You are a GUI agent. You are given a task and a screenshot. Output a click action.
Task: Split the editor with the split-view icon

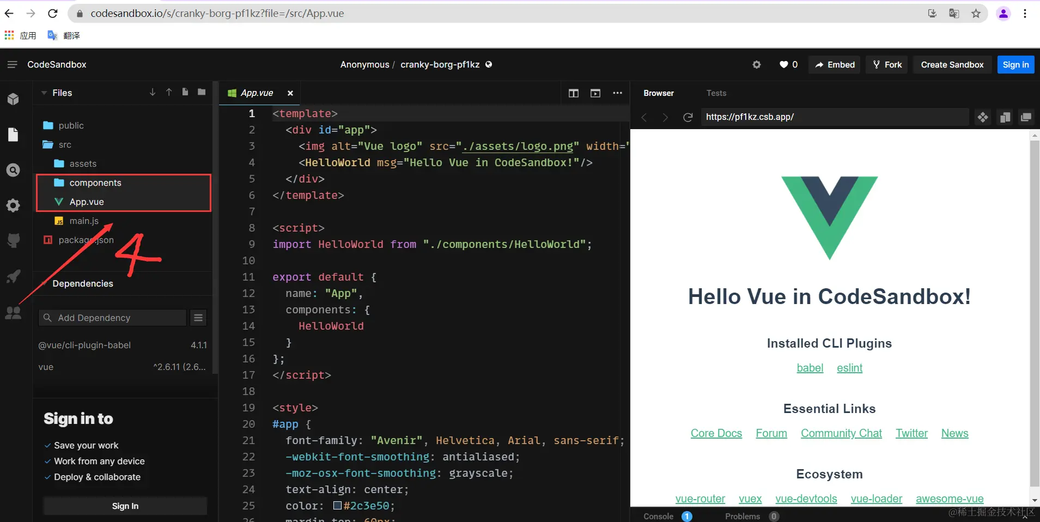tap(574, 93)
